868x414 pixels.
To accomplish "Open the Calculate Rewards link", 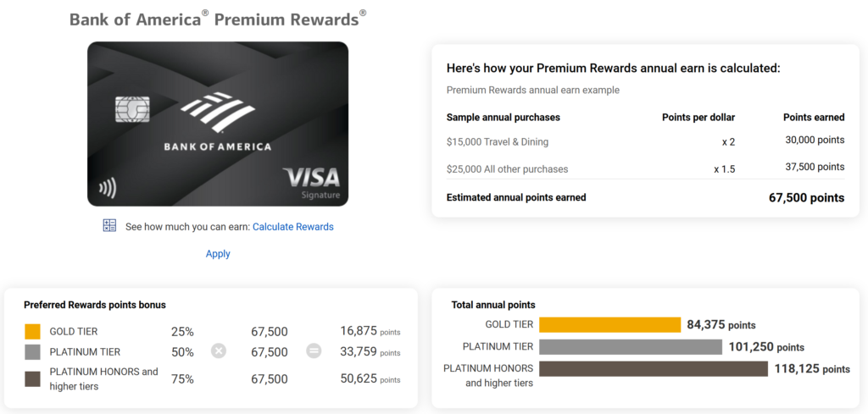I will pyautogui.click(x=292, y=227).
